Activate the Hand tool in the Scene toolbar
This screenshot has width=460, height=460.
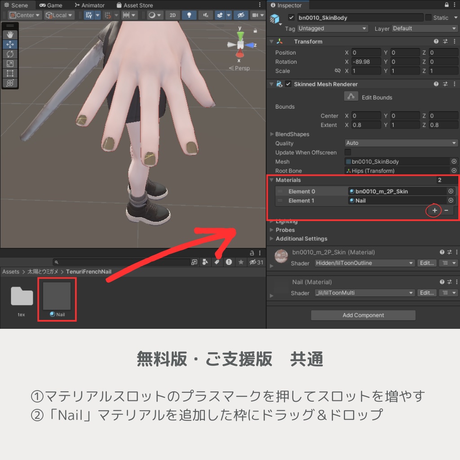click(x=9, y=34)
